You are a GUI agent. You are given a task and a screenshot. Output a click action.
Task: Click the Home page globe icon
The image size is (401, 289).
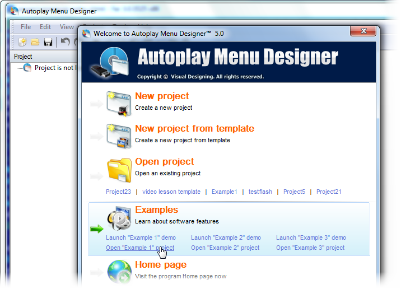[119, 272]
